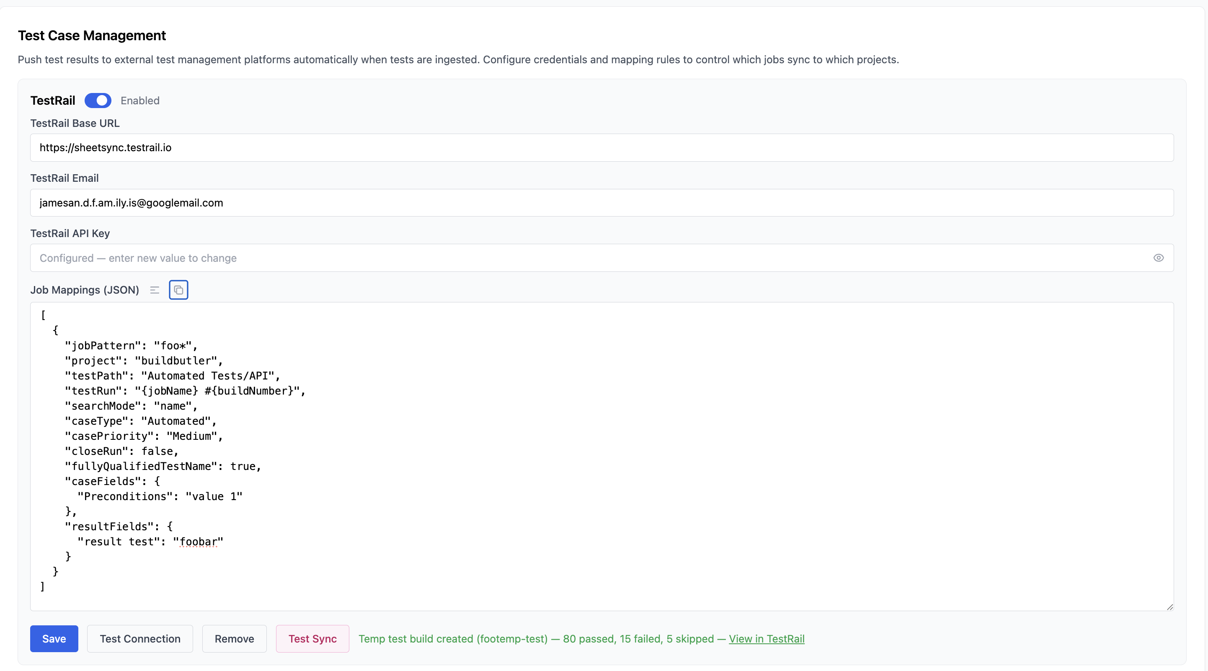Click the Enabled label next to TestRail

point(140,101)
